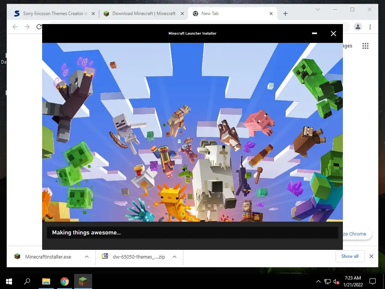Viewport: 385px width, 289px height.
Task: Open a new Chrome tab with plus button
Action: click(x=285, y=14)
